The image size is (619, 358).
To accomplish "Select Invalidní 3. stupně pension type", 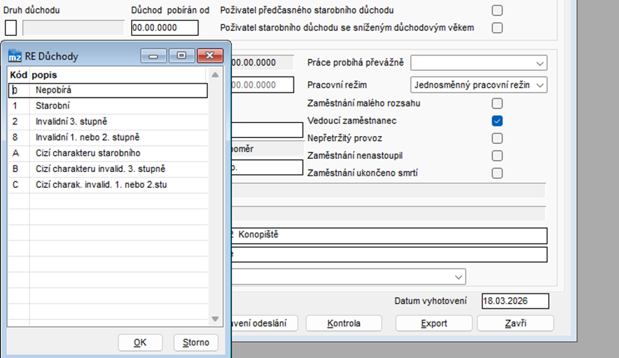I will tap(108, 122).
